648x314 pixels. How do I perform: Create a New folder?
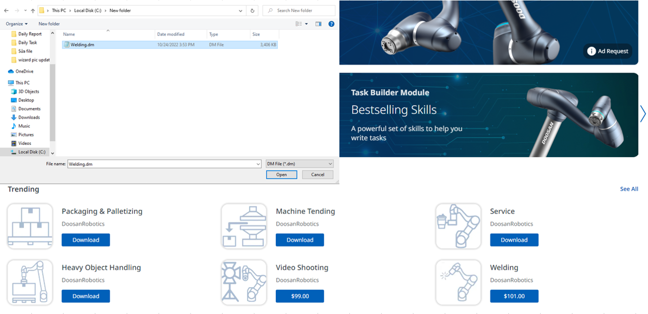pyautogui.click(x=49, y=23)
